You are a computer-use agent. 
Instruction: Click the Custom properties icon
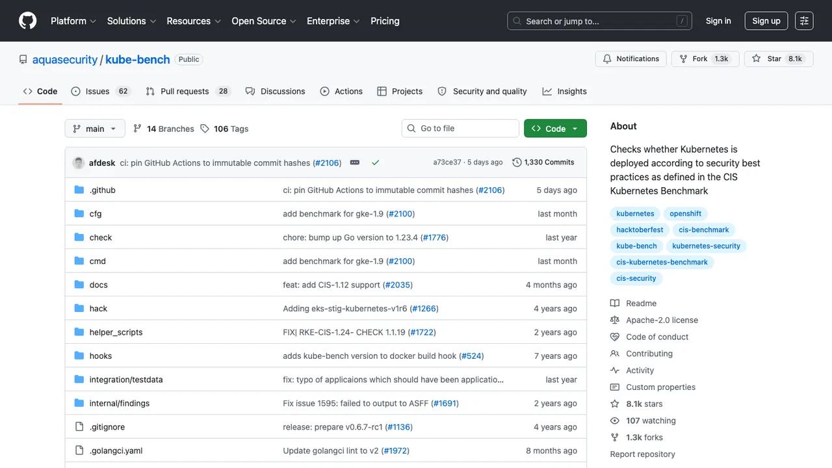pyautogui.click(x=615, y=387)
